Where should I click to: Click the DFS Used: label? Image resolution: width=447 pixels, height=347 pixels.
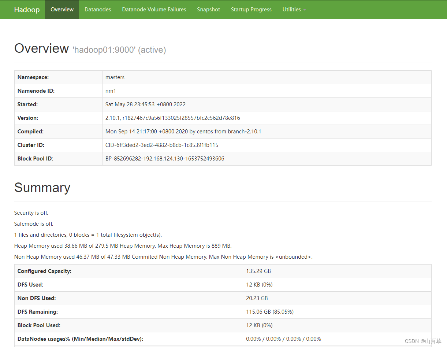[x=30, y=285]
